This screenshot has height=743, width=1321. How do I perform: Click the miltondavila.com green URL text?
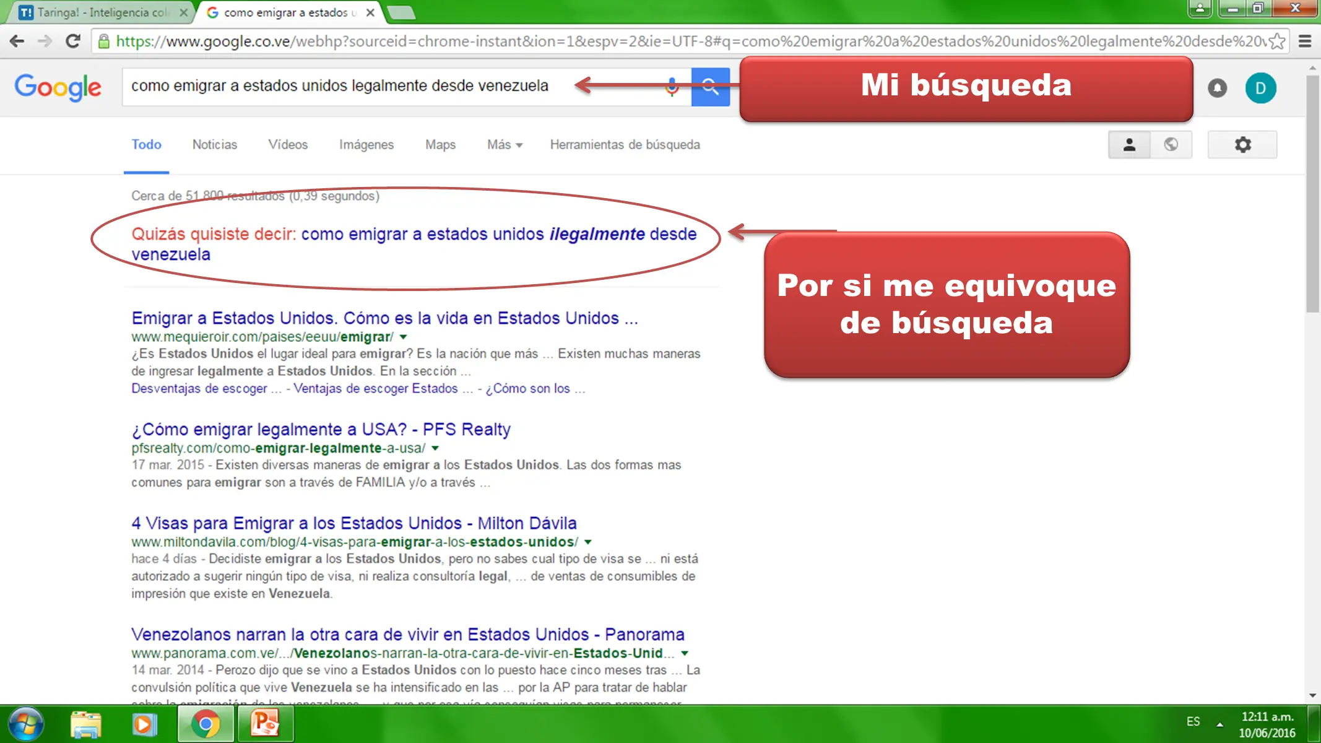[x=355, y=542]
